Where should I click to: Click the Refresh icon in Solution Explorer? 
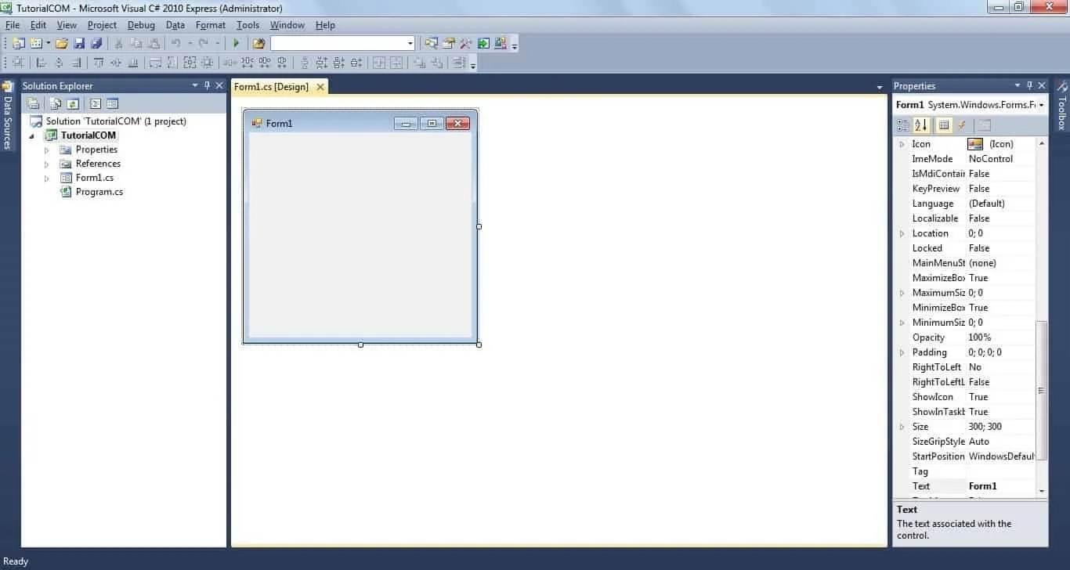(x=72, y=103)
